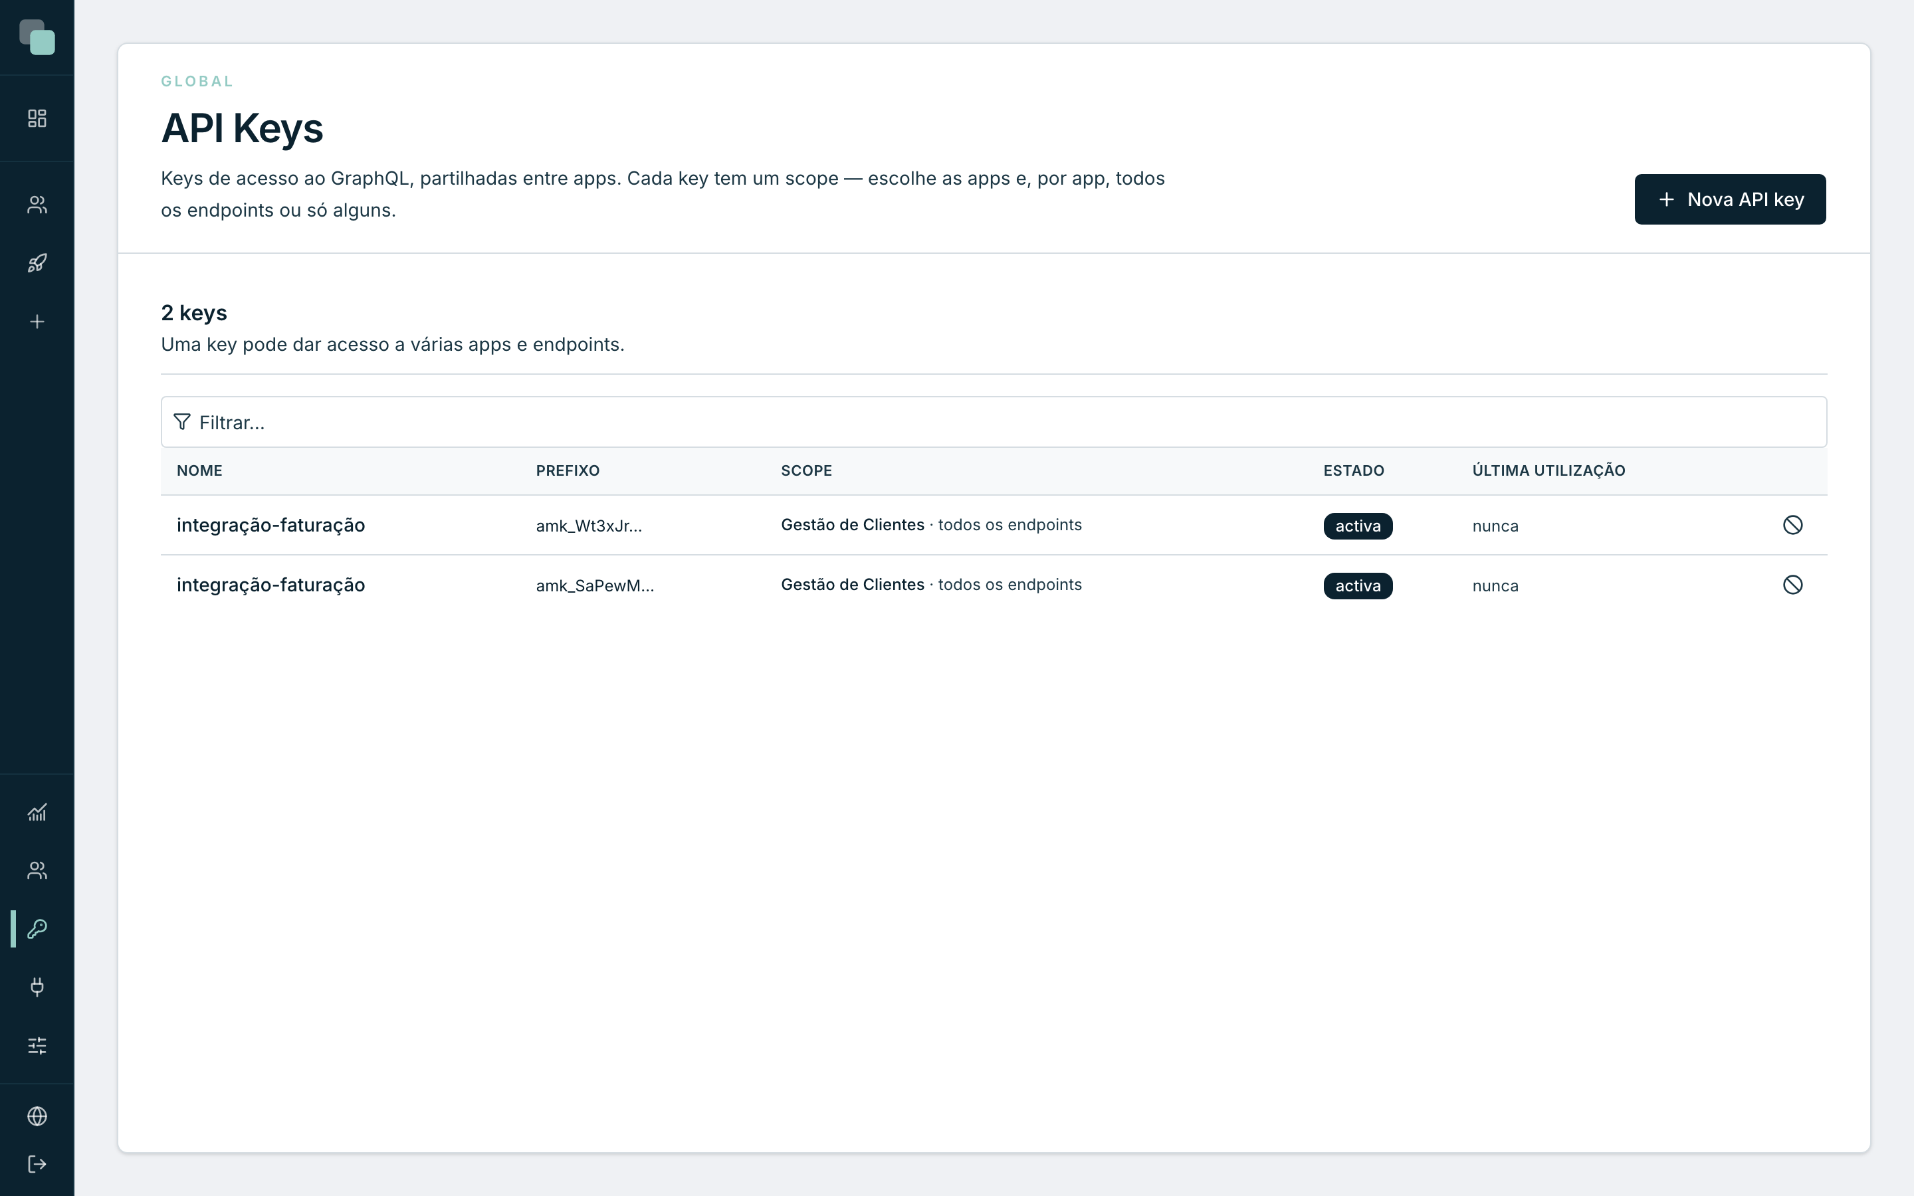Click nunca in the amk_SaPewM row
Viewport: 1914px width, 1196px height.
tap(1495, 586)
